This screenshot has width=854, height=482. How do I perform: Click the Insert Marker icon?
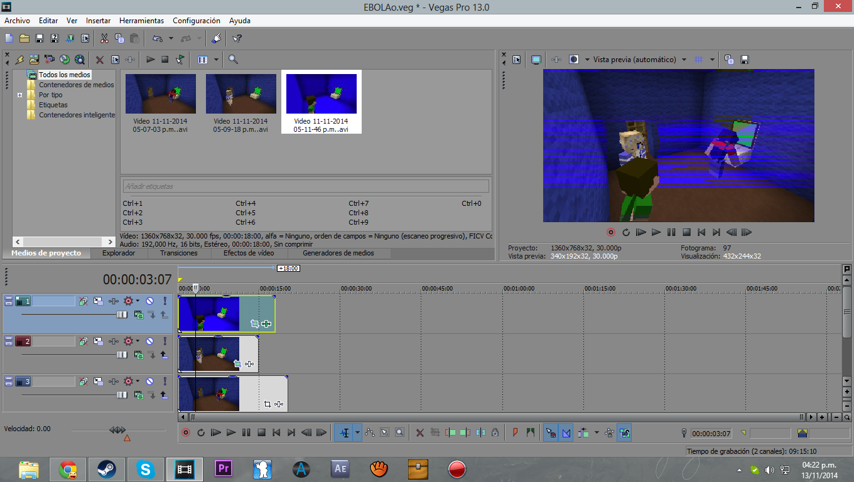pos(515,432)
